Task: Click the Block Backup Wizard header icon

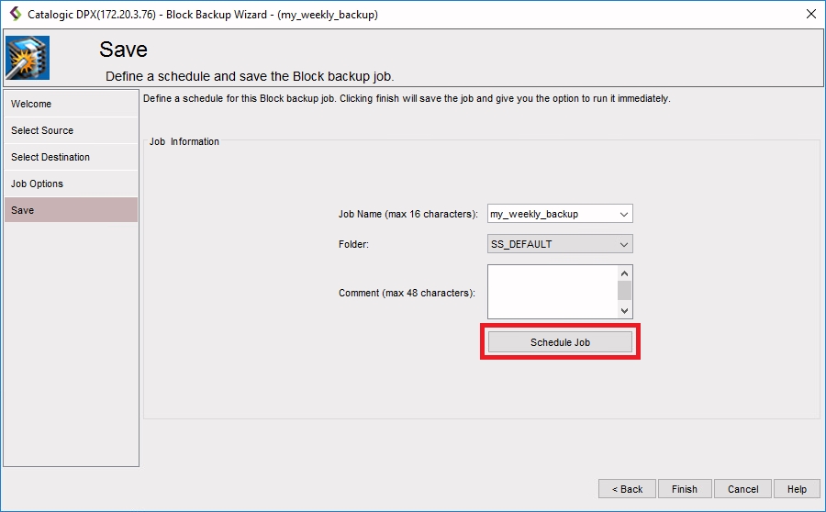Action: tap(28, 59)
